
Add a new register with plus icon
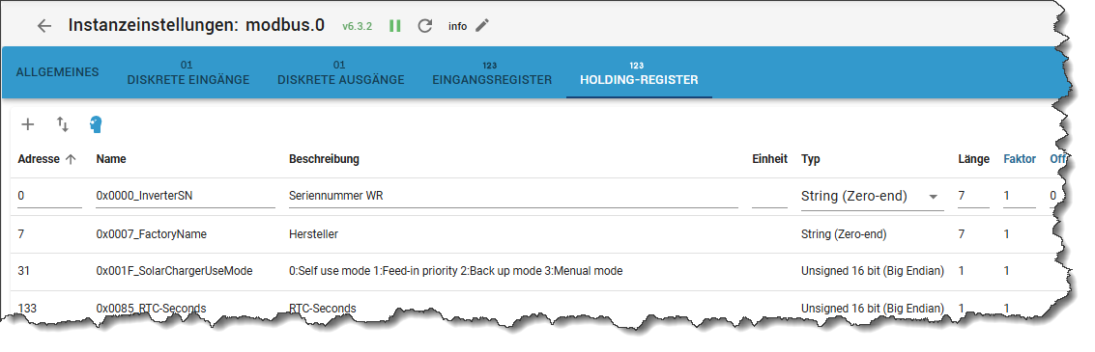coord(28,124)
